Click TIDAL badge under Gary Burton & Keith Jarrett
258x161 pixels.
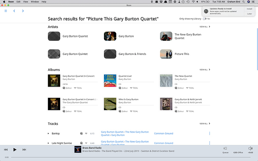[x=190, y=111]
